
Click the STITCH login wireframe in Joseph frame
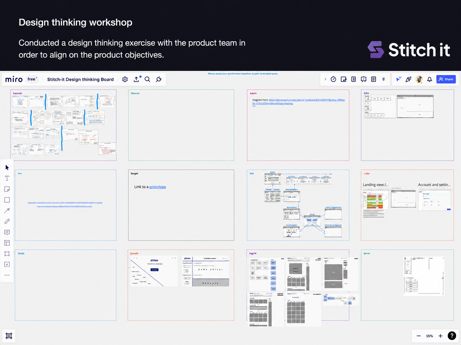click(x=154, y=271)
